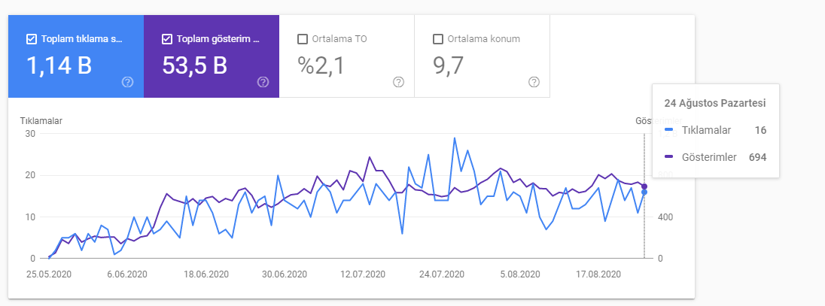
Task: Enable the Ortalama konum checkbox
Action: click(438, 39)
